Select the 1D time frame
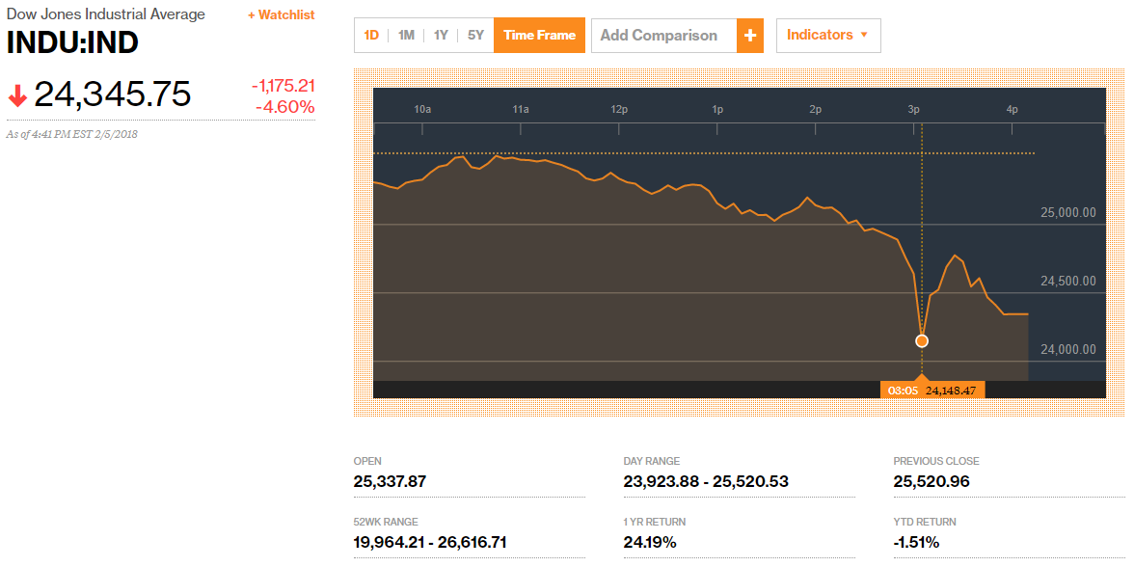 (371, 34)
